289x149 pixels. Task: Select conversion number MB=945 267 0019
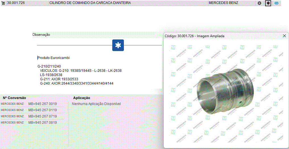(42, 104)
